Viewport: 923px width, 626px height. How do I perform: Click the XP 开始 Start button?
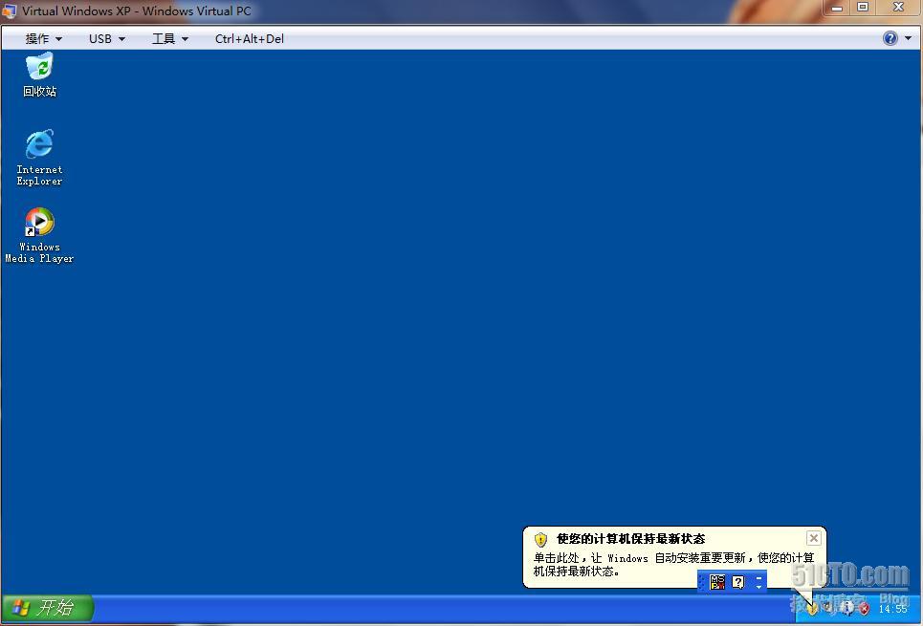tap(47, 607)
